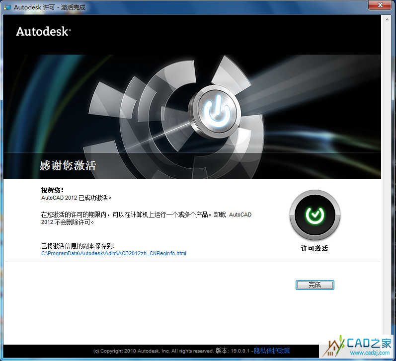Click the 感谢您激活 heading
Screen dimensions: 396x361
click(x=68, y=166)
